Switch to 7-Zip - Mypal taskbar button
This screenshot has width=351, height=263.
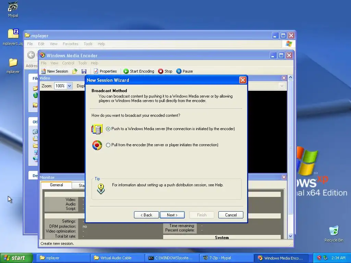pyautogui.click(x=226, y=258)
